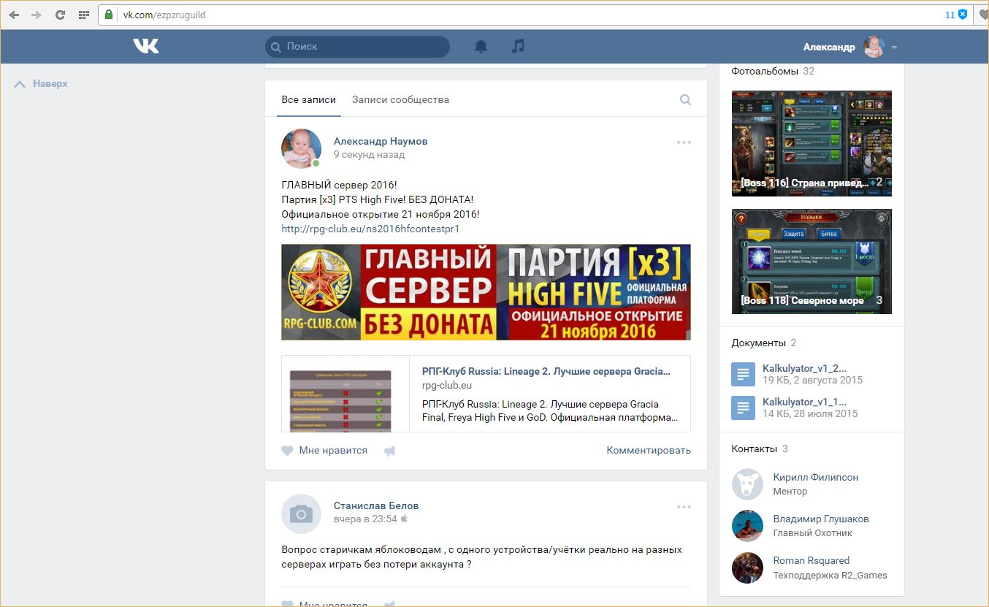Viewport: 989px width, 607px height.
Task: Click the header name Александр
Action: pyautogui.click(x=829, y=47)
